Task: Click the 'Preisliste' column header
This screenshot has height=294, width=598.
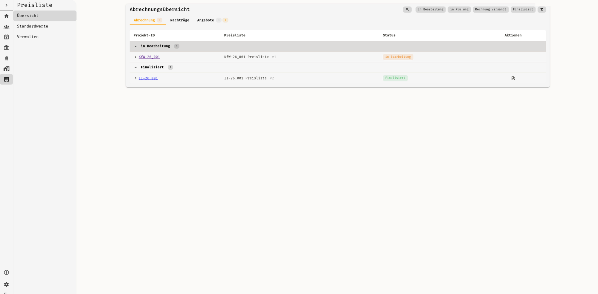Action: 235,35
